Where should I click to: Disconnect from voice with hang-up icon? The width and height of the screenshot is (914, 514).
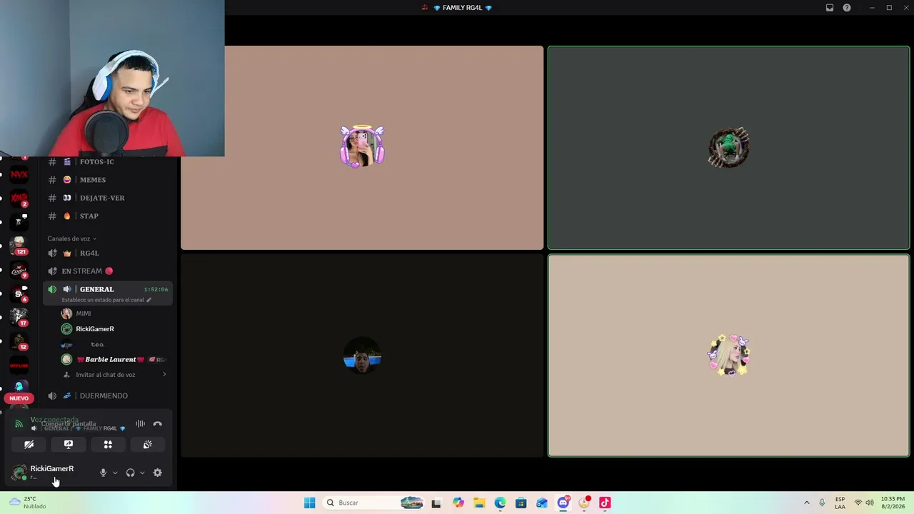point(158,424)
